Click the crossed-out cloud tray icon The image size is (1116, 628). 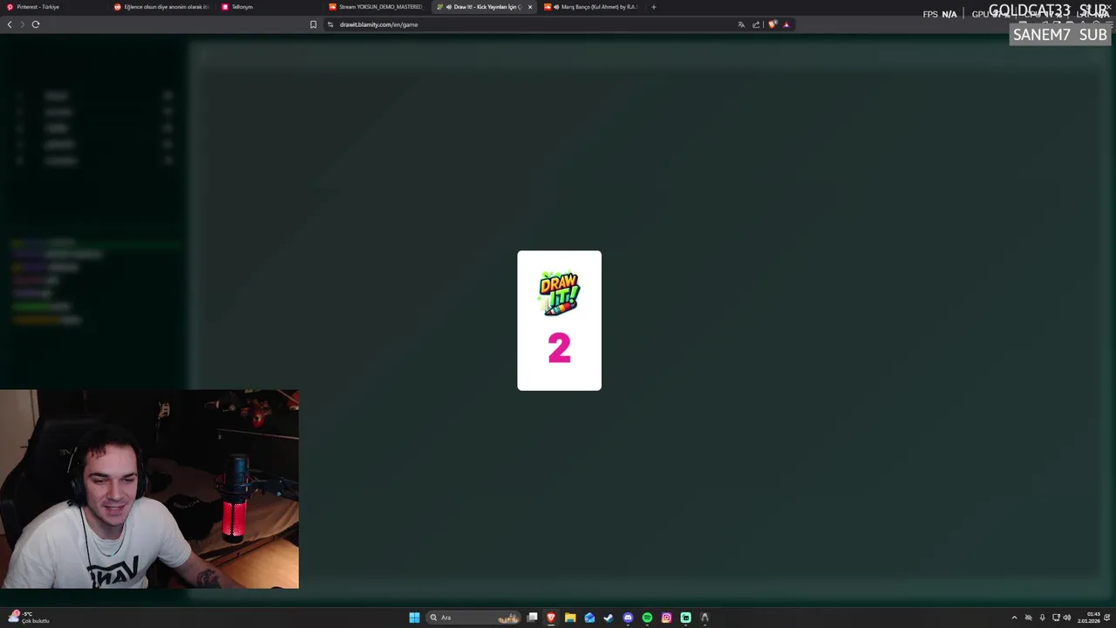pyautogui.click(x=1028, y=618)
